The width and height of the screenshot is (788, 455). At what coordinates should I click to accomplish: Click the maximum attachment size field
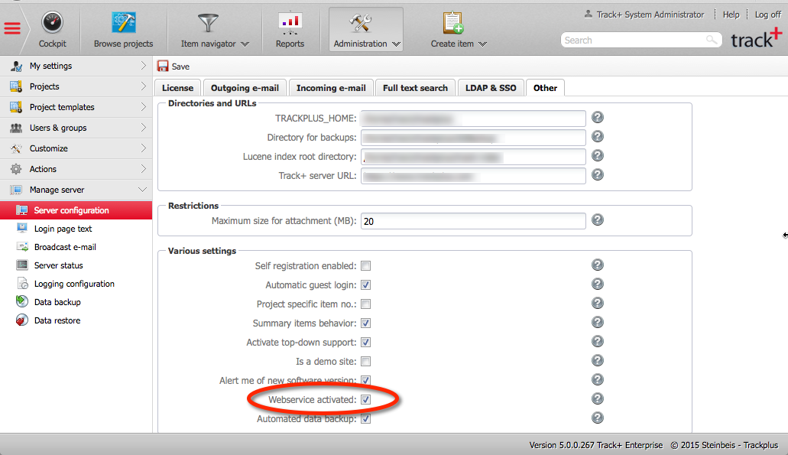(x=473, y=220)
